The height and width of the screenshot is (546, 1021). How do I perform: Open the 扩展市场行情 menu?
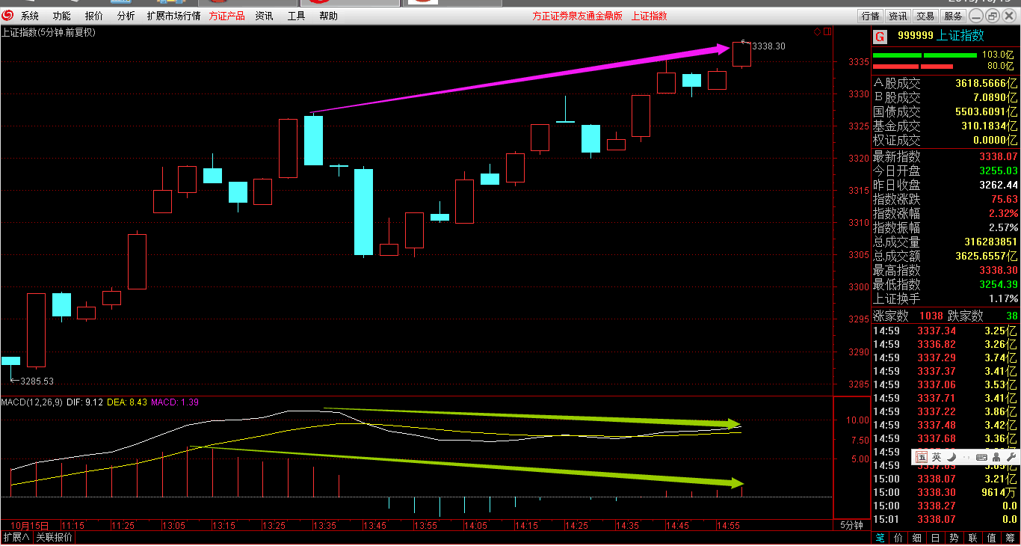(173, 16)
